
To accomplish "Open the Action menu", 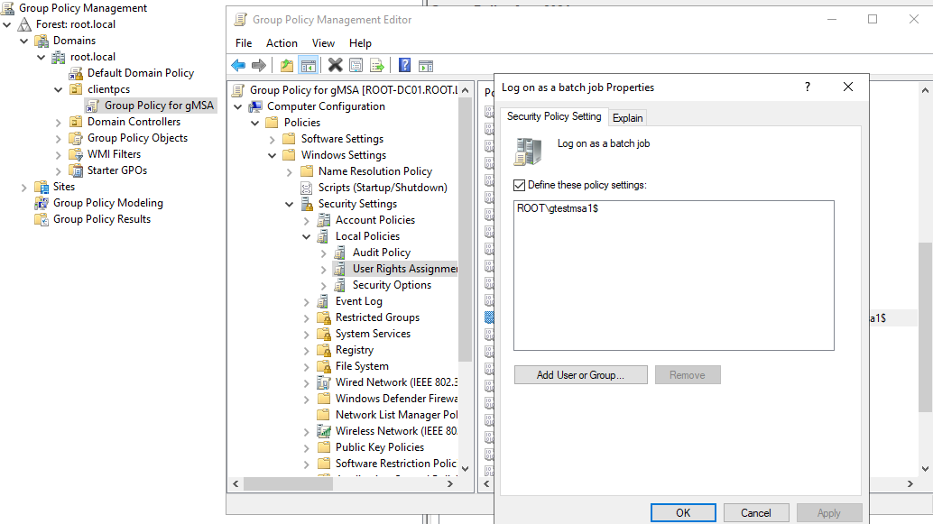I will pyautogui.click(x=282, y=42).
